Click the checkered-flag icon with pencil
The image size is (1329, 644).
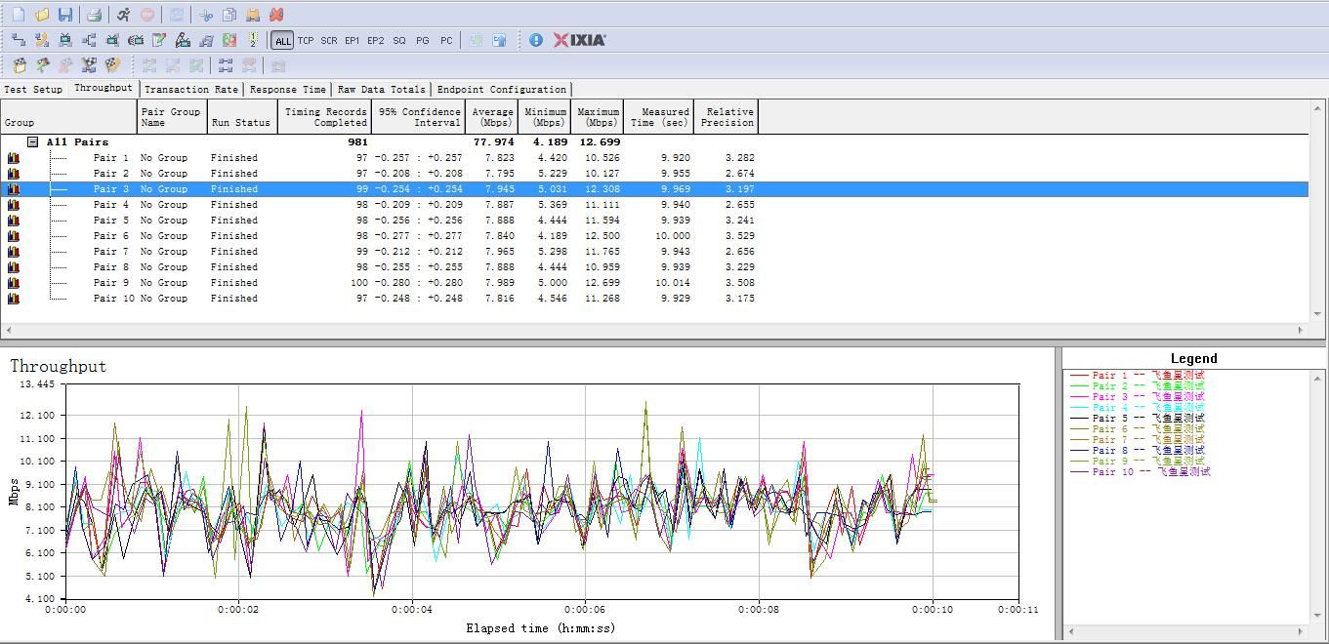coord(112,65)
